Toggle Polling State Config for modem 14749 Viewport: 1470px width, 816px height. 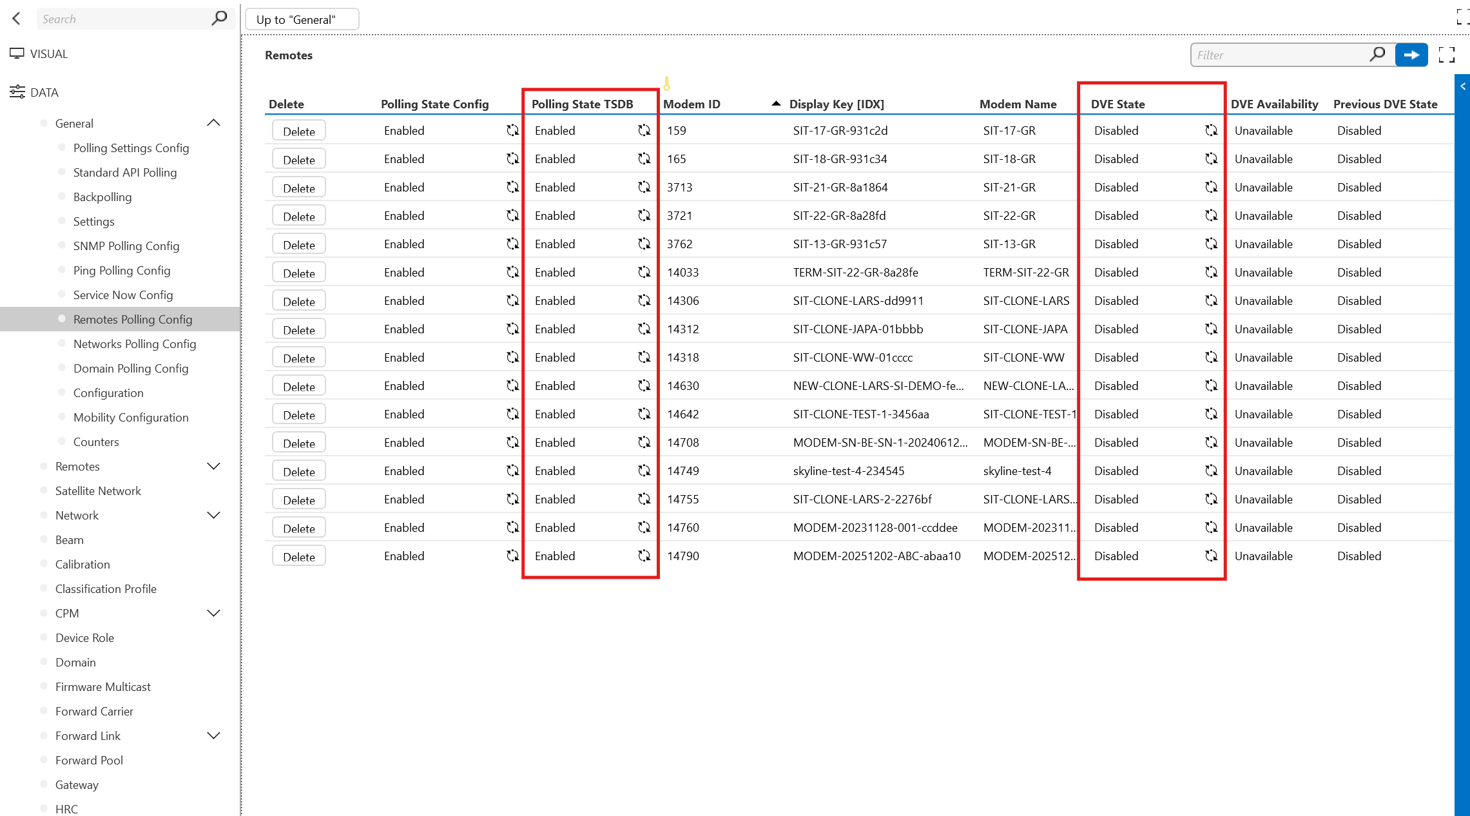coord(512,471)
